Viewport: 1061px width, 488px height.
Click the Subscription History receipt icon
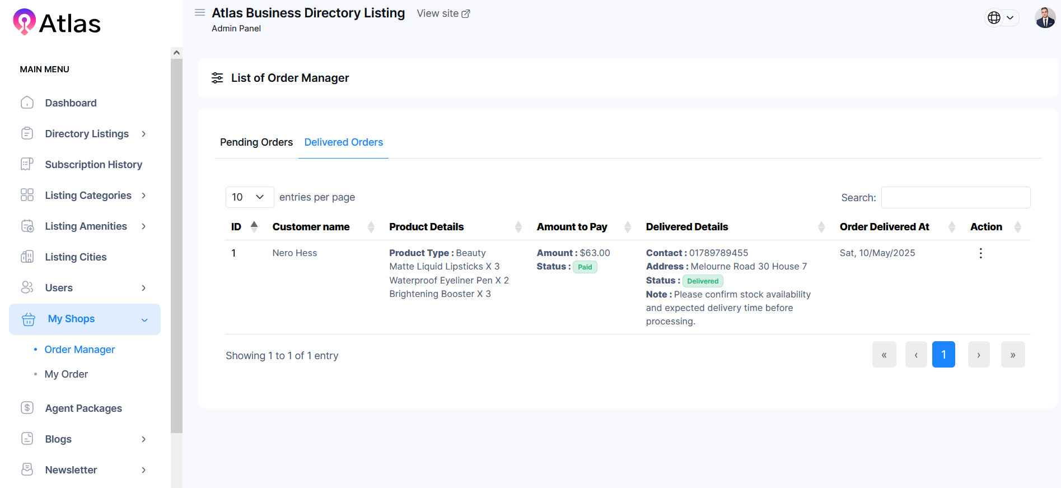coord(27,164)
